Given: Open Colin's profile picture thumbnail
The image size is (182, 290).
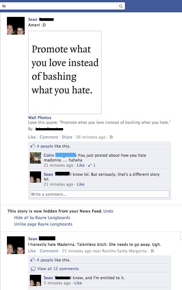Looking at the screenshot, I should (35, 158).
